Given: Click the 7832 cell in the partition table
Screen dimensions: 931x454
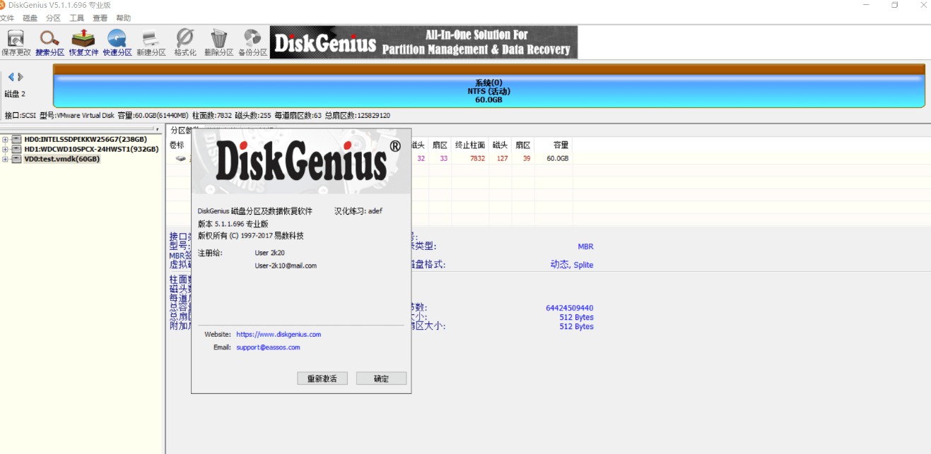Looking at the screenshot, I should pos(477,158).
